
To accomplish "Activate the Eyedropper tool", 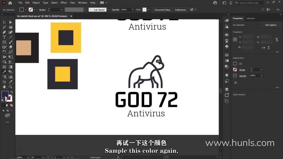I will click(4, 72).
